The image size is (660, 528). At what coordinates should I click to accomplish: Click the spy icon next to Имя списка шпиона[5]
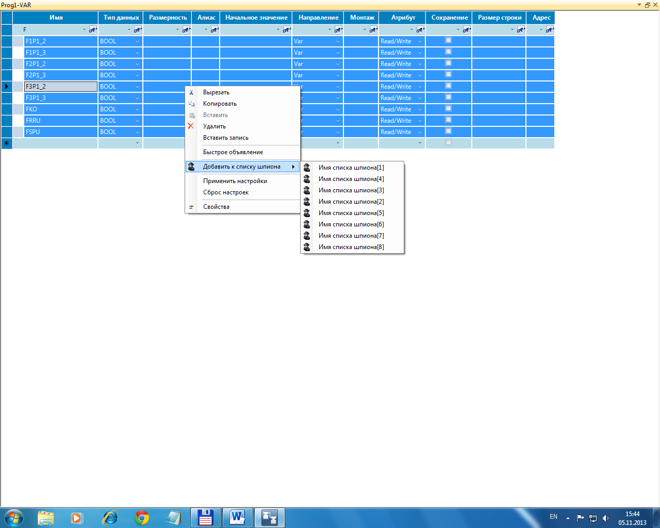coord(307,212)
